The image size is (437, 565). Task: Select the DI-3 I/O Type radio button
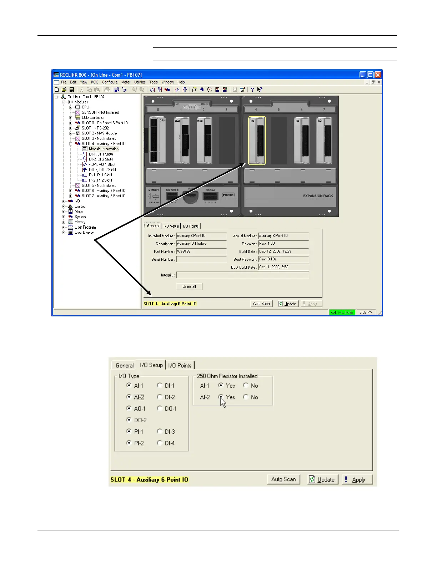[x=160, y=431]
